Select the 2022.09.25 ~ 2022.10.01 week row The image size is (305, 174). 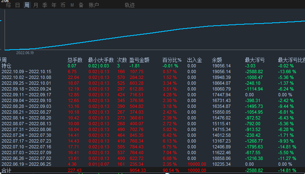[153, 83]
